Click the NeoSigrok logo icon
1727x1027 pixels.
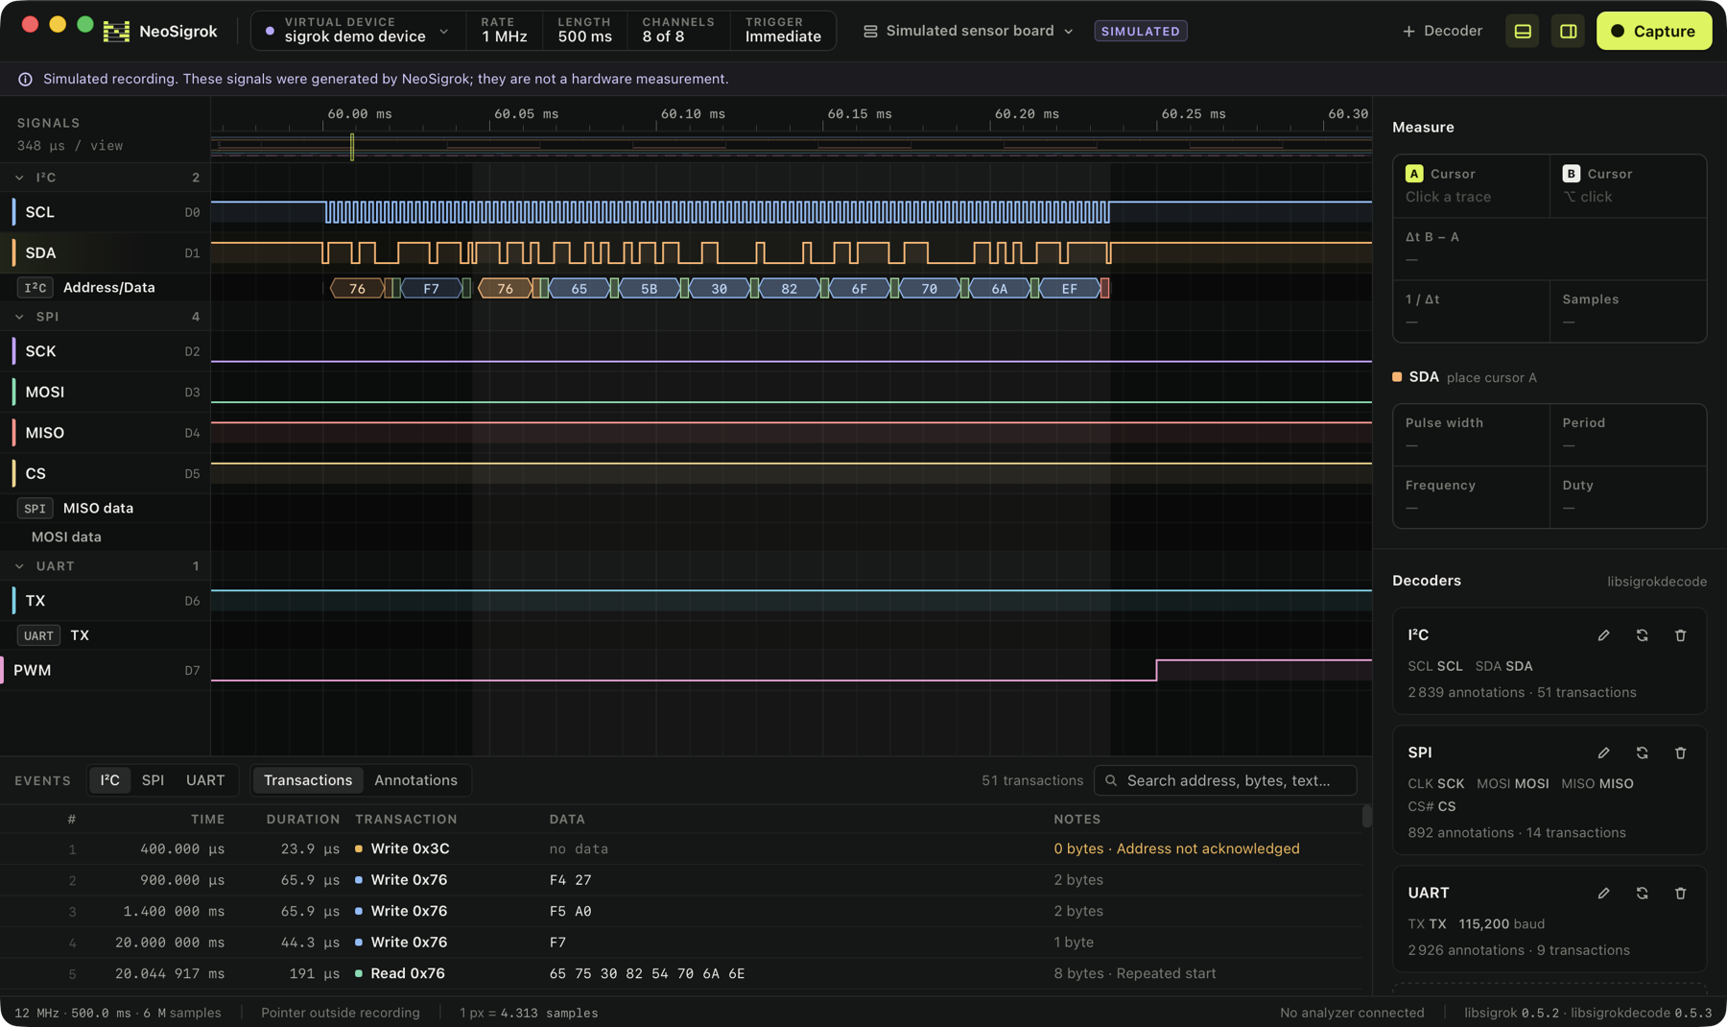pyautogui.click(x=116, y=31)
